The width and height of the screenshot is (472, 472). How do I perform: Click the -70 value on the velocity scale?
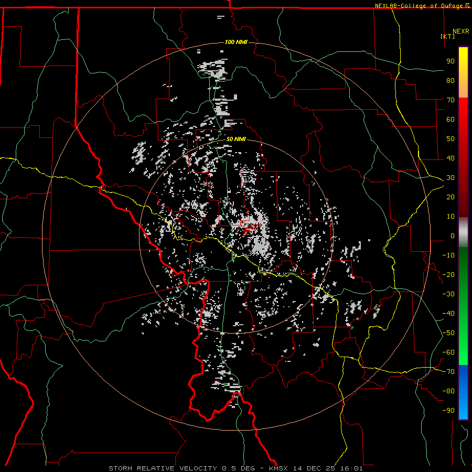(x=448, y=372)
